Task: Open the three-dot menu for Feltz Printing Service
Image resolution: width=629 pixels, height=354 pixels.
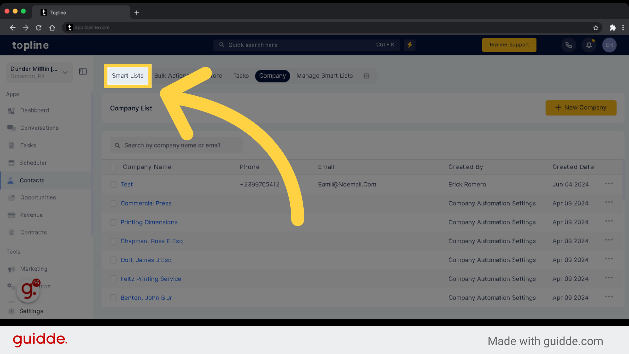Action: [609, 278]
